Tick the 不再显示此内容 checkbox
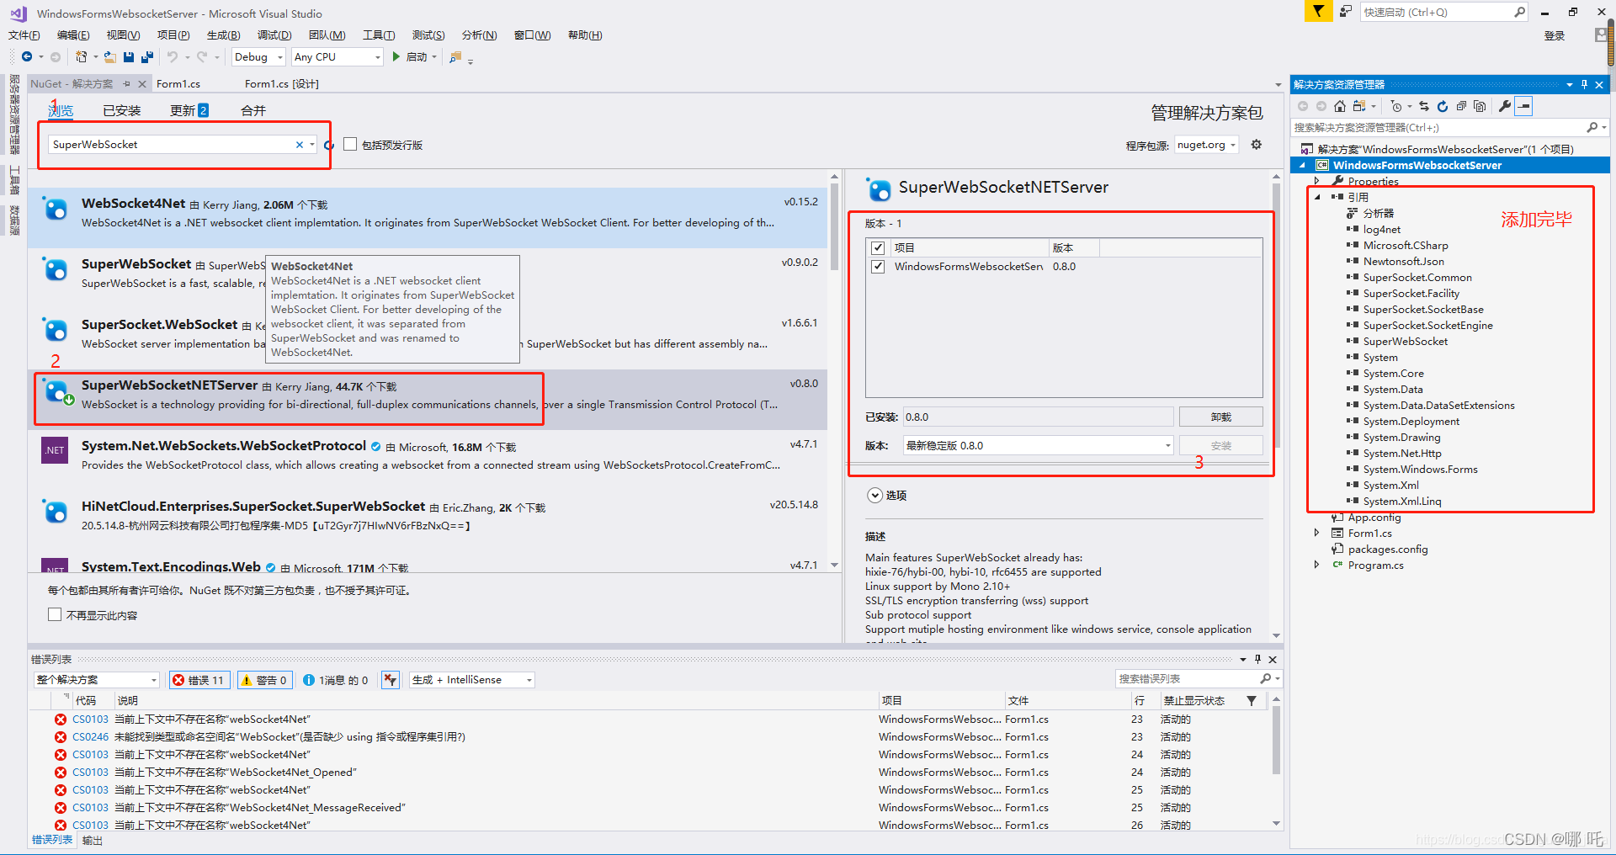Screen dimensions: 1616x855 55,615
